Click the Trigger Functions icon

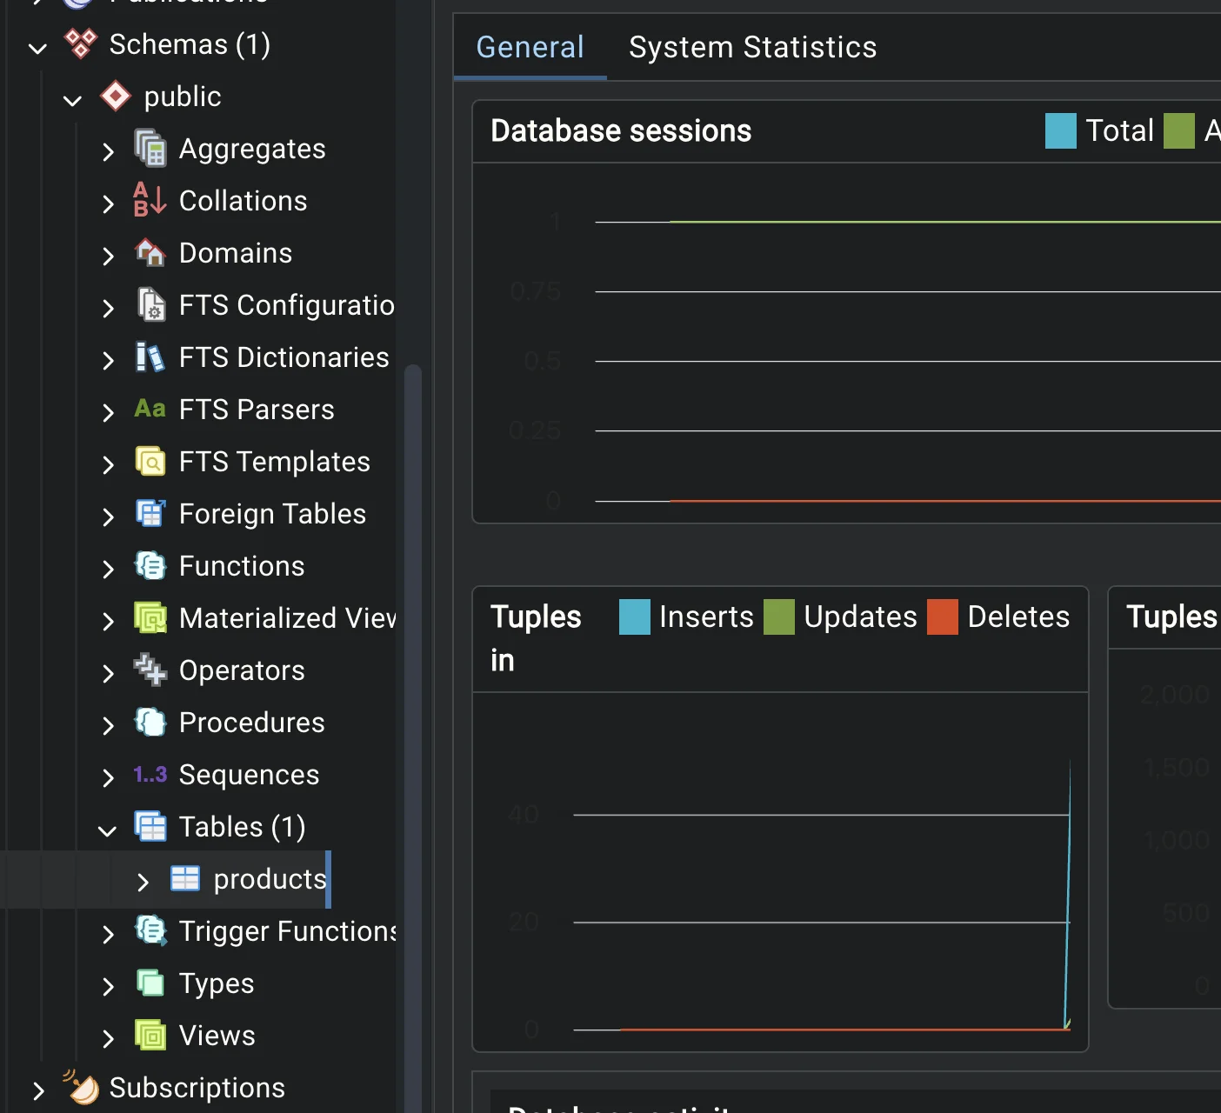[x=150, y=930]
